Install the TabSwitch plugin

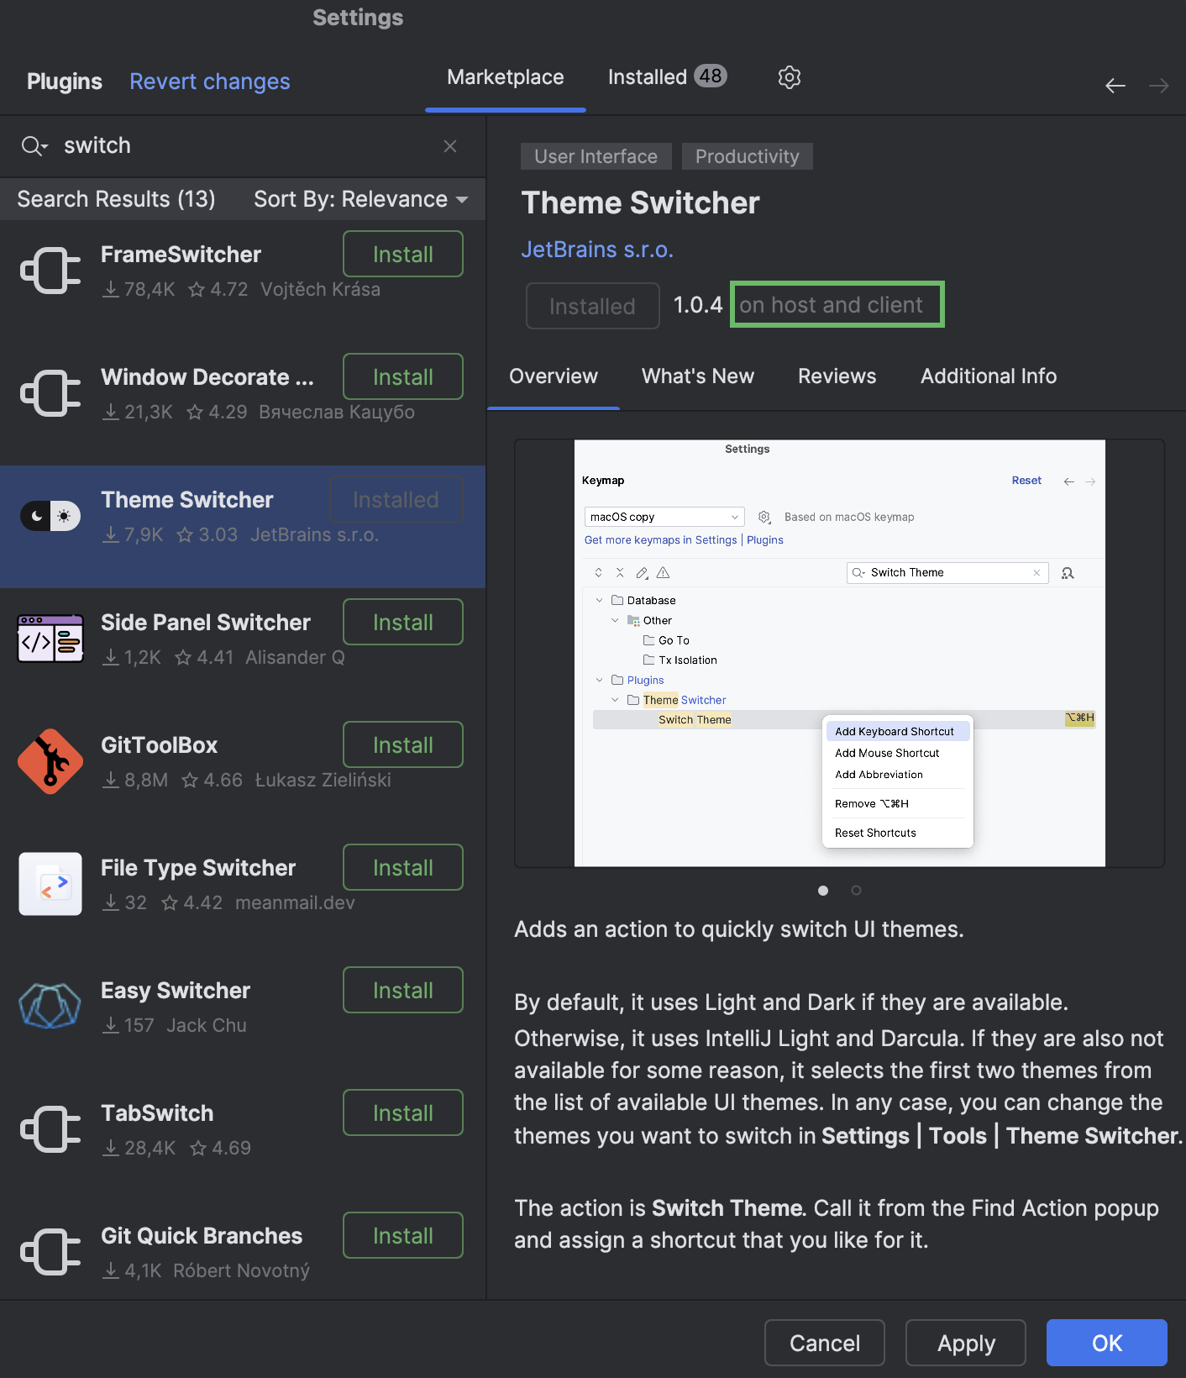(x=403, y=1112)
